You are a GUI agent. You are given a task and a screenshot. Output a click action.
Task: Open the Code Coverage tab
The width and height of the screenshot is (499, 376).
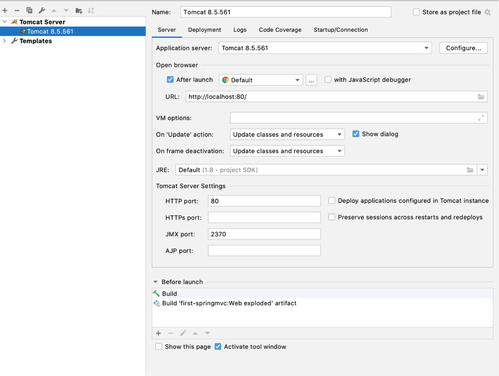point(280,30)
